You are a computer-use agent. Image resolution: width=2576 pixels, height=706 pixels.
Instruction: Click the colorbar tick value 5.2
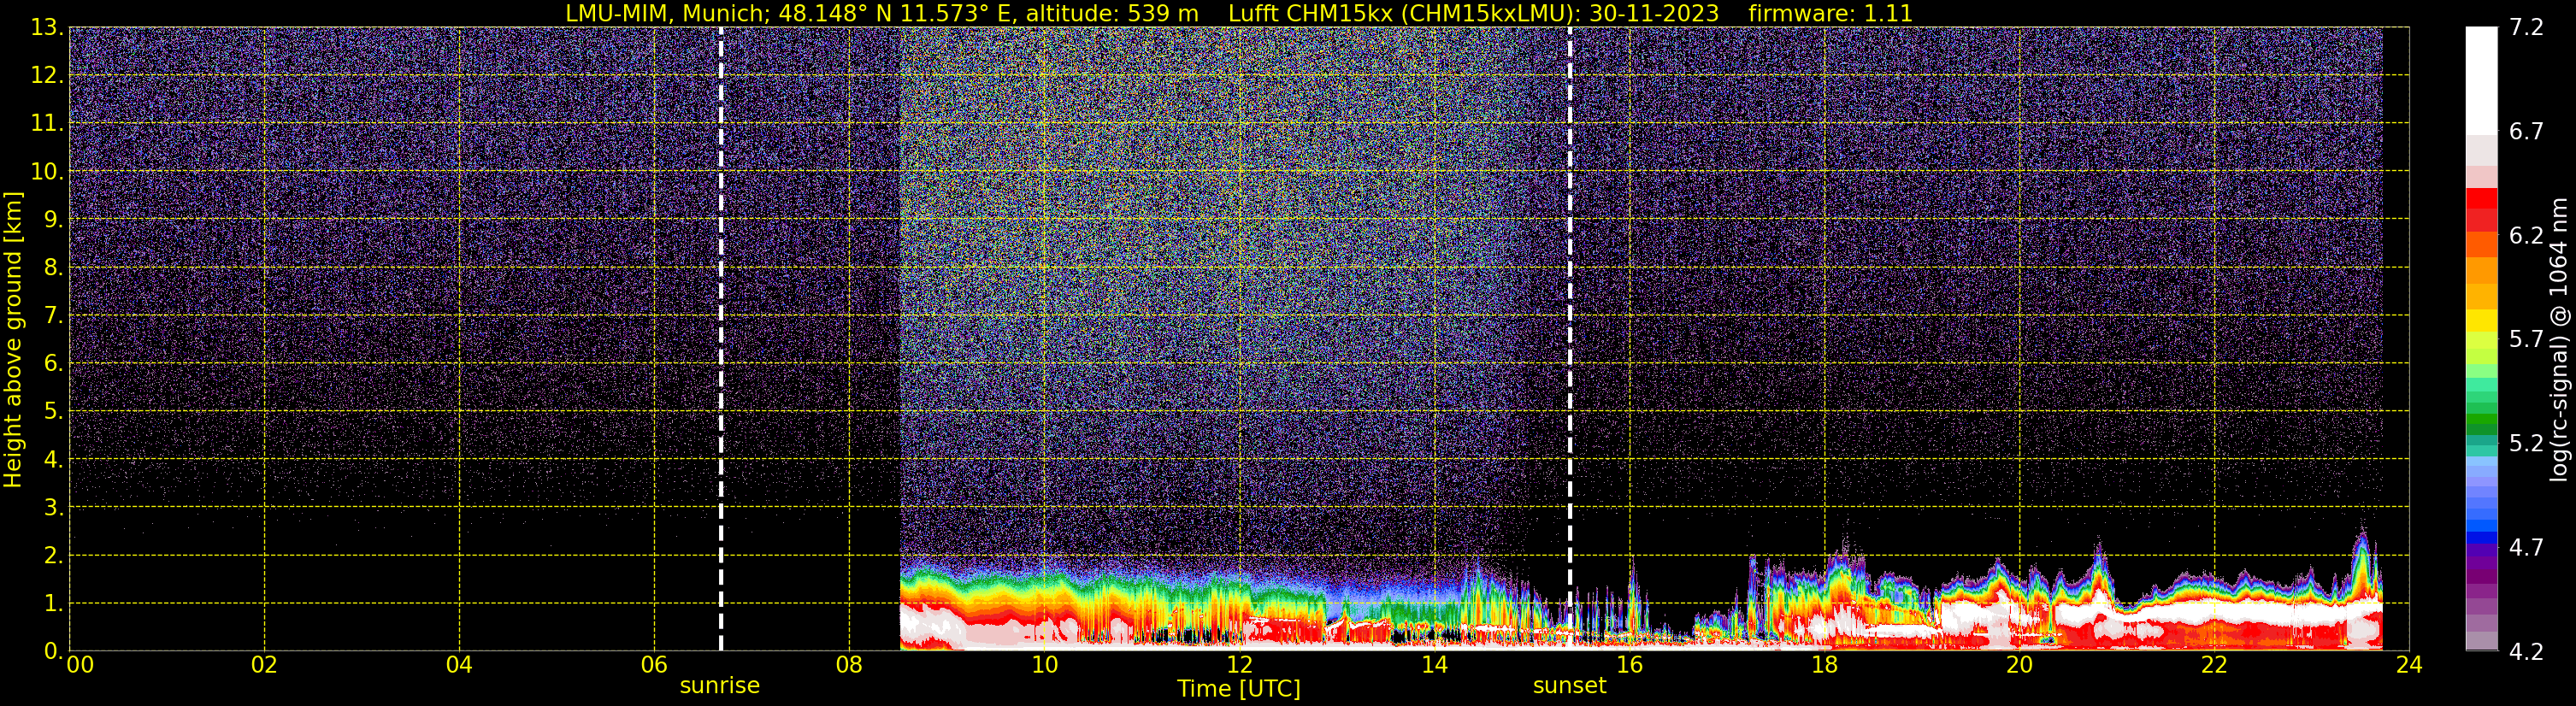point(2526,443)
